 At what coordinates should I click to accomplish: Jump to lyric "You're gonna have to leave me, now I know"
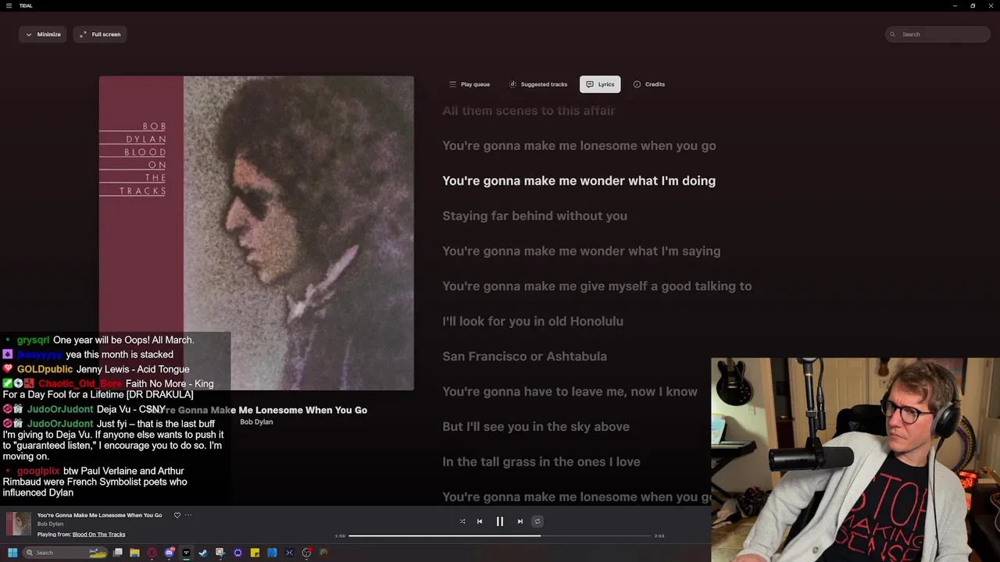point(570,391)
